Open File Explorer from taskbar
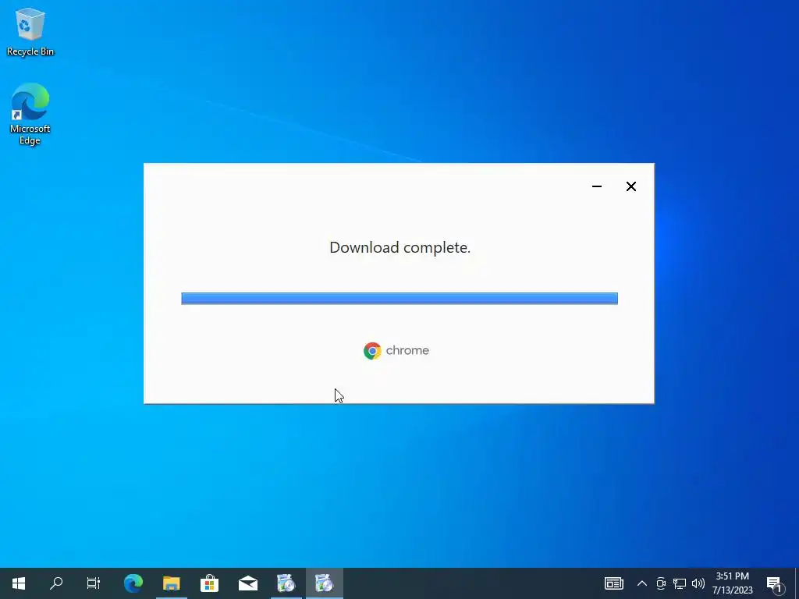 pos(171,583)
